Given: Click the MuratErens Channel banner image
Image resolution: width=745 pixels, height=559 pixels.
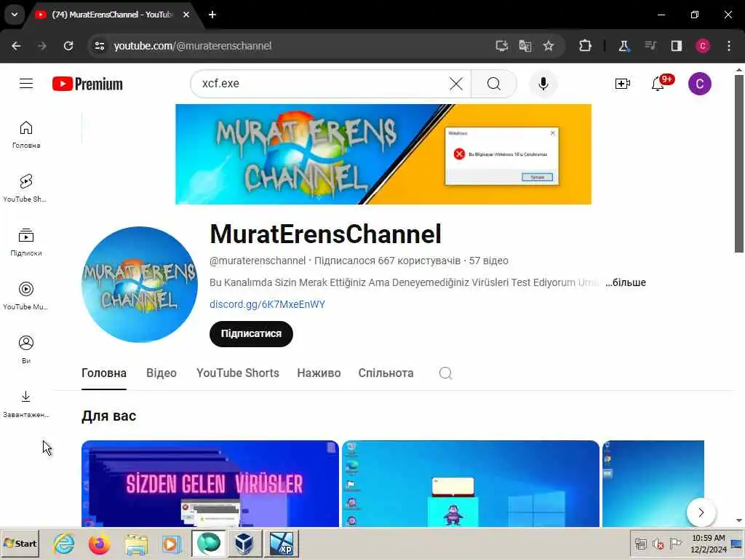Looking at the screenshot, I should [x=383, y=154].
